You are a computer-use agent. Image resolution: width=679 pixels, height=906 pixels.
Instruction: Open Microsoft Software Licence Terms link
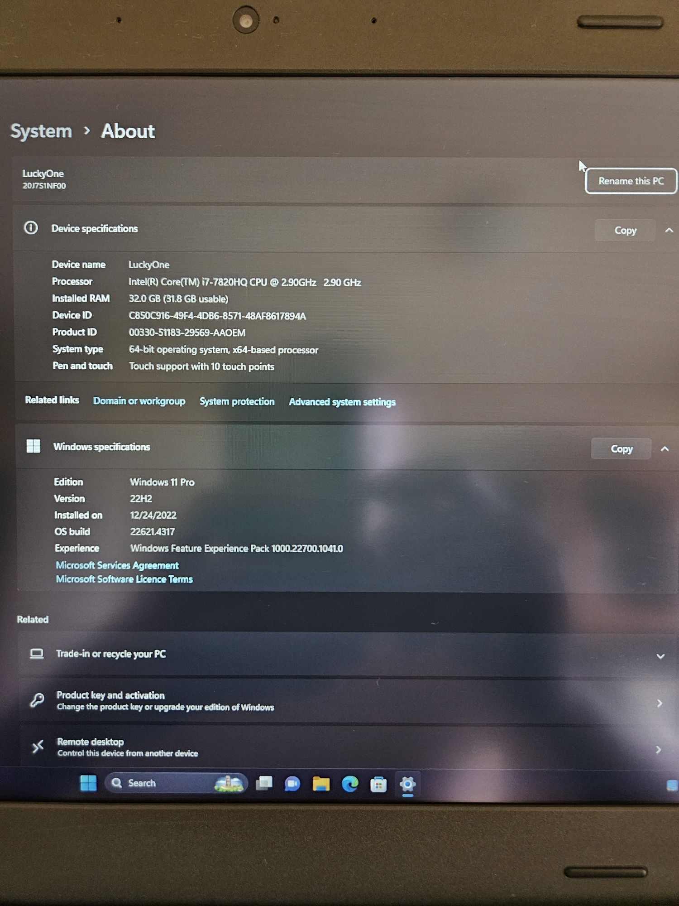124,579
